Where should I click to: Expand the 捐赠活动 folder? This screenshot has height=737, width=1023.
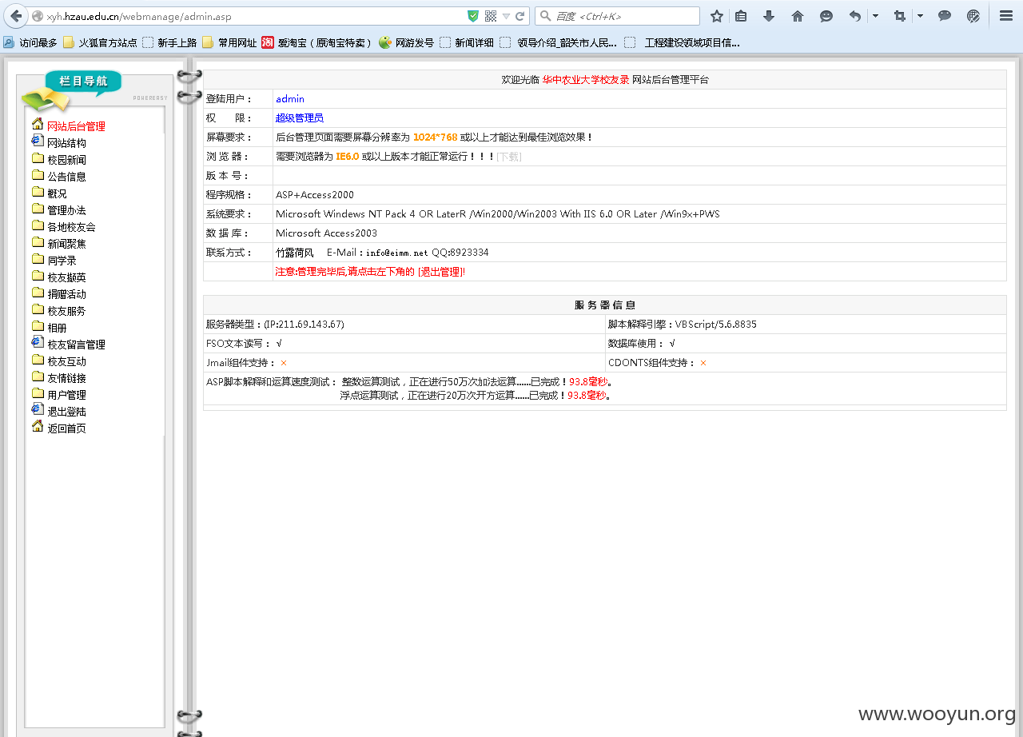coord(66,294)
